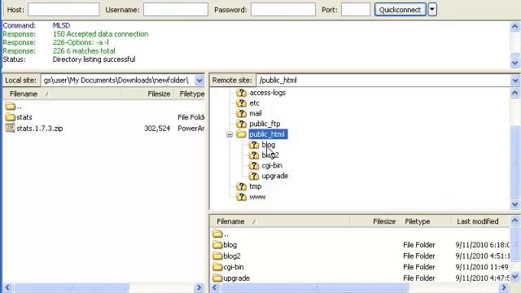Click the remote list horizontal scroll left arrow
The width and height of the screenshot is (521, 293).
pos(215,287)
